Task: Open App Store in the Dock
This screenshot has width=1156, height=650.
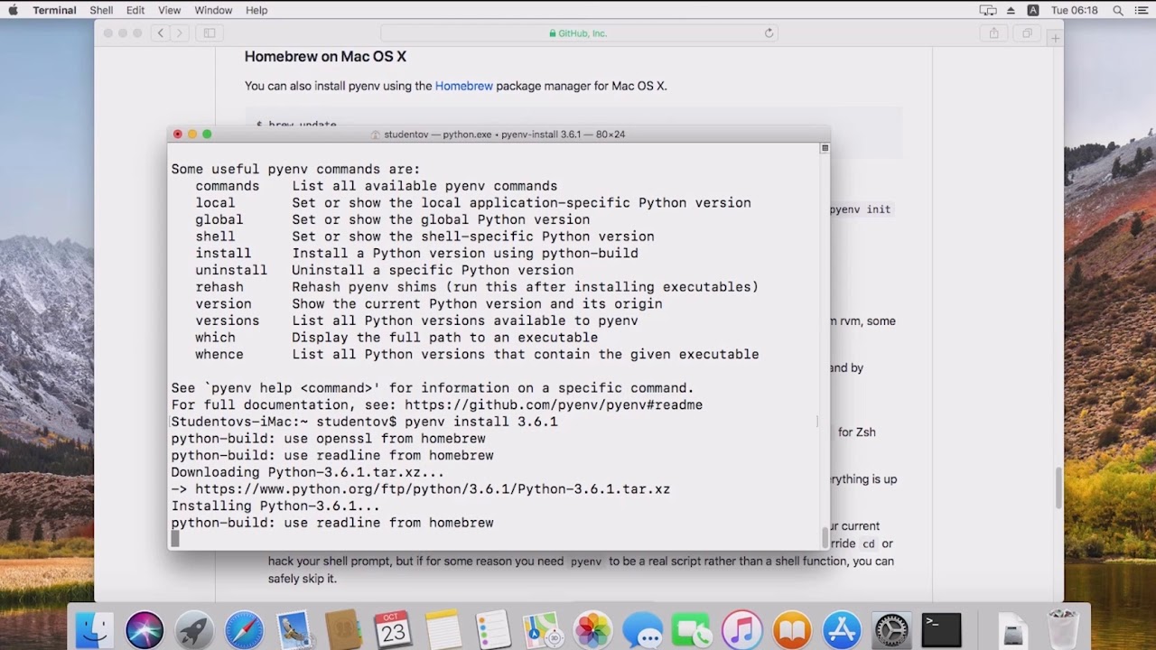Action: pos(842,629)
